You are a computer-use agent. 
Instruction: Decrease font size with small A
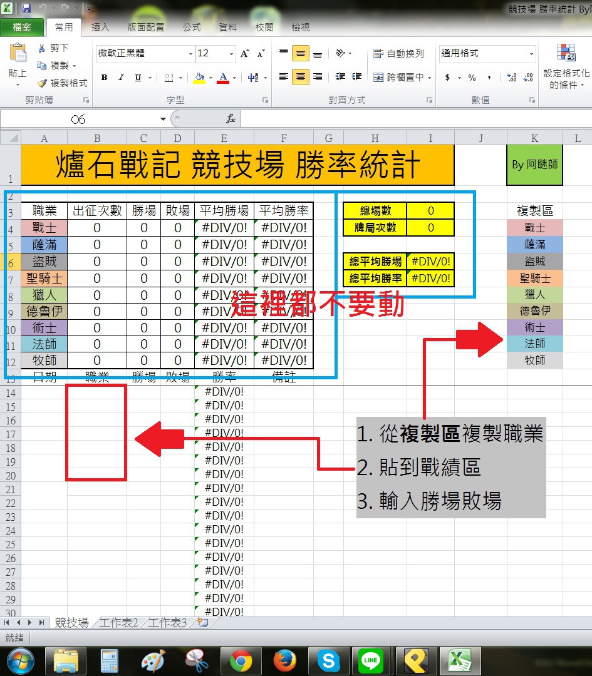[261, 53]
